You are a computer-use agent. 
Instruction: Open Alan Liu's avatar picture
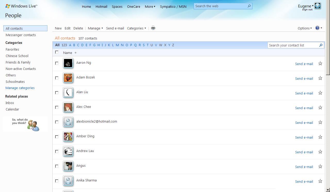click(68, 92)
